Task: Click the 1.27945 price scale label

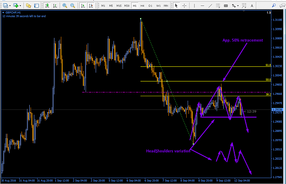Action: pyautogui.click(x=277, y=177)
